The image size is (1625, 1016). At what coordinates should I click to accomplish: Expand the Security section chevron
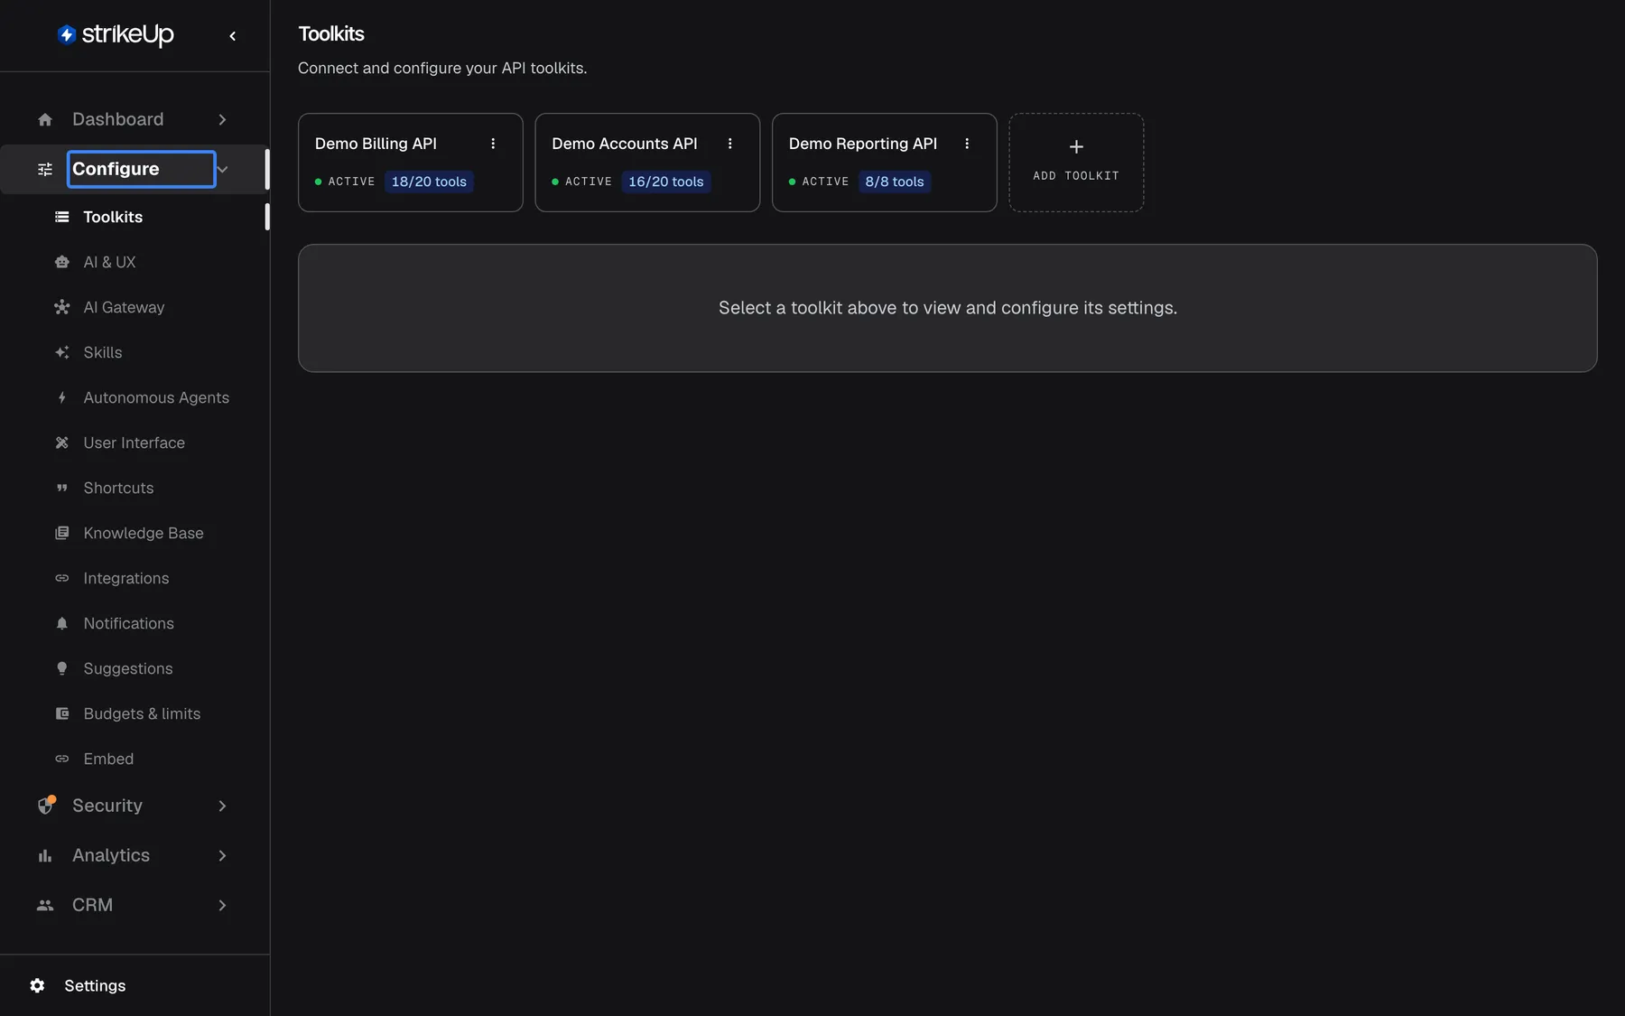[222, 806]
